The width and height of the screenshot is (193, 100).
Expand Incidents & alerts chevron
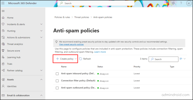(41, 24)
